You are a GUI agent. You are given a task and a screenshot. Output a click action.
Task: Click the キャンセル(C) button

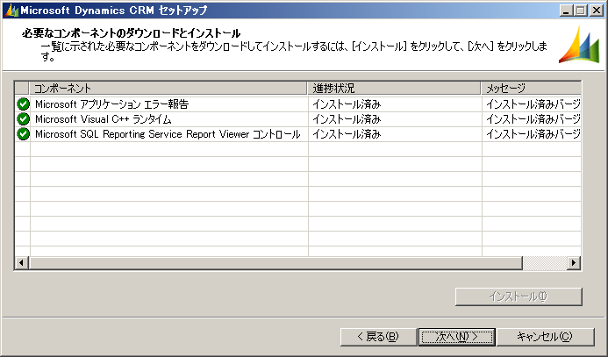tap(545, 337)
